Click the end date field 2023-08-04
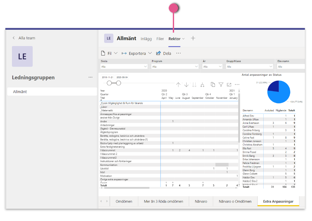Viewport: 312px width, 221px height. pyautogui.click(x=122, y=77)
